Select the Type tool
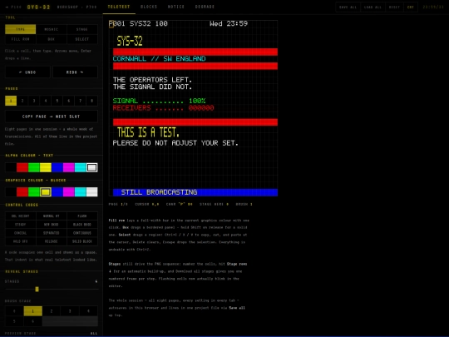 tap(20, 29)
